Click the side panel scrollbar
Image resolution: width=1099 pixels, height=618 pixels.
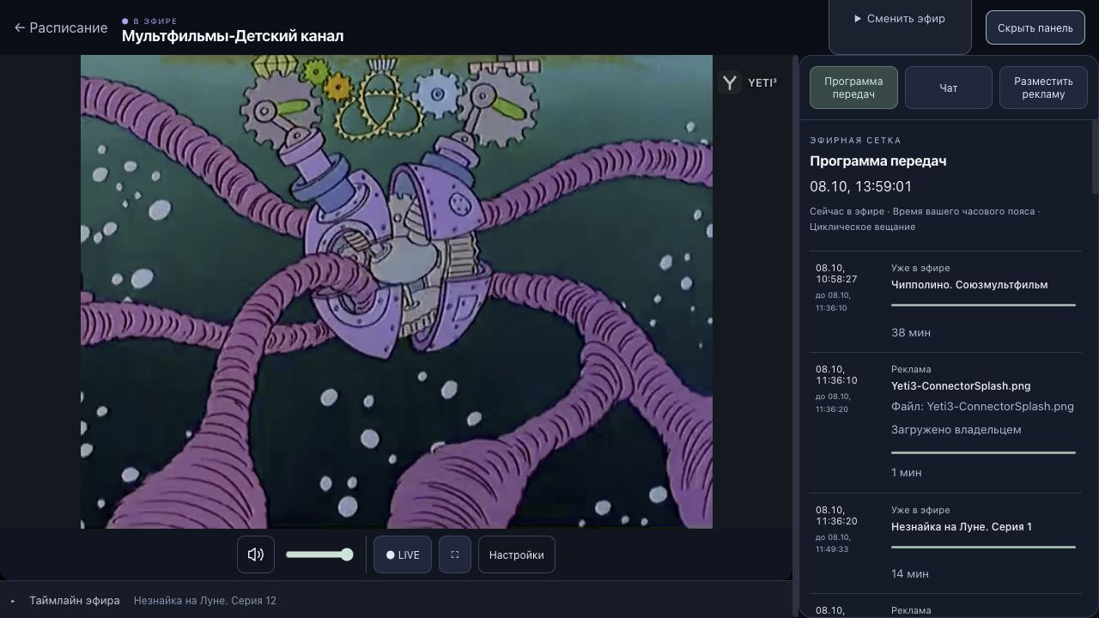[x=1094, y=157]
